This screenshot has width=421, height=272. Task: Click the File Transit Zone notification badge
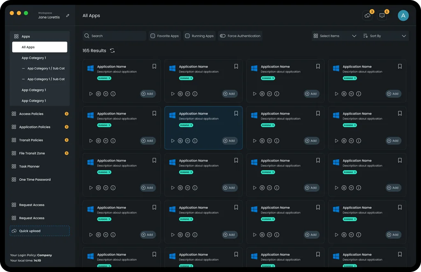click(67, 153)
